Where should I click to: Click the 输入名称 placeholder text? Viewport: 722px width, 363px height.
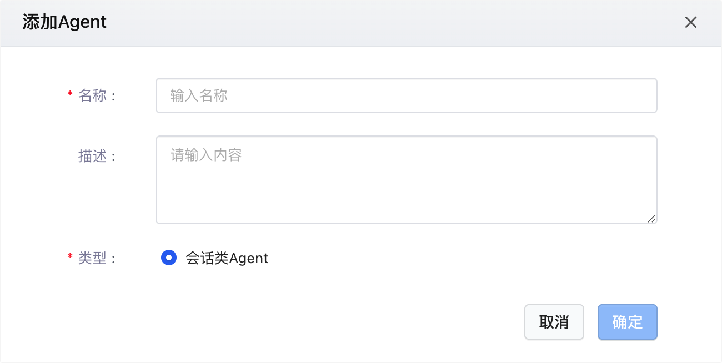(199, 95)
